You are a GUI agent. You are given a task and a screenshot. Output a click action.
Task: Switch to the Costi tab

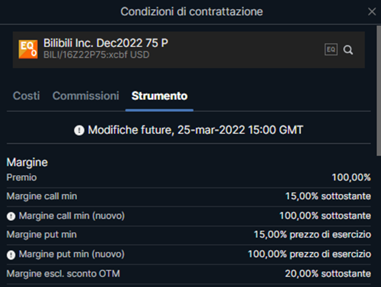click(26, 95)
